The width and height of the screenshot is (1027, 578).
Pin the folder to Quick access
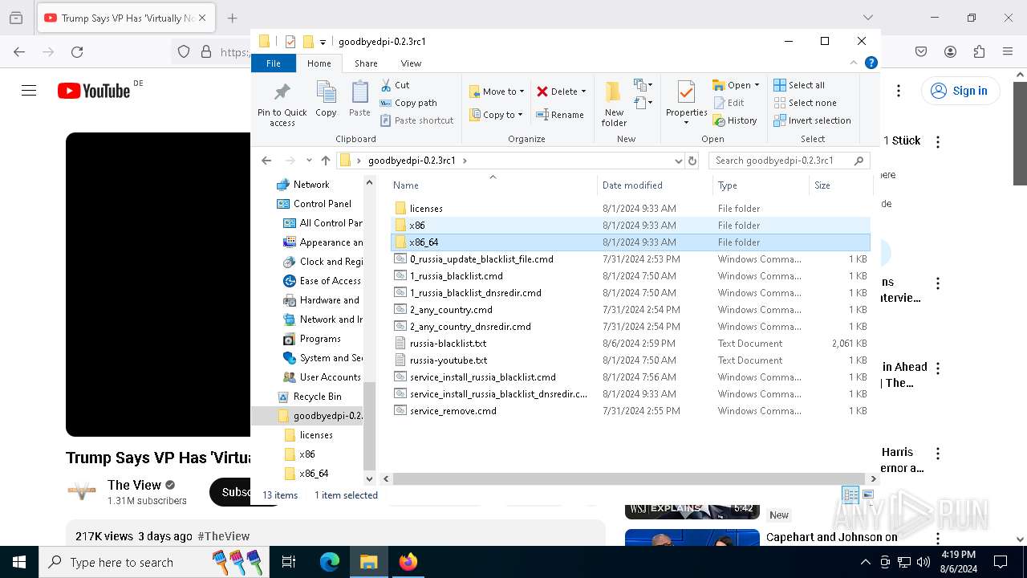tap(282, 104)
